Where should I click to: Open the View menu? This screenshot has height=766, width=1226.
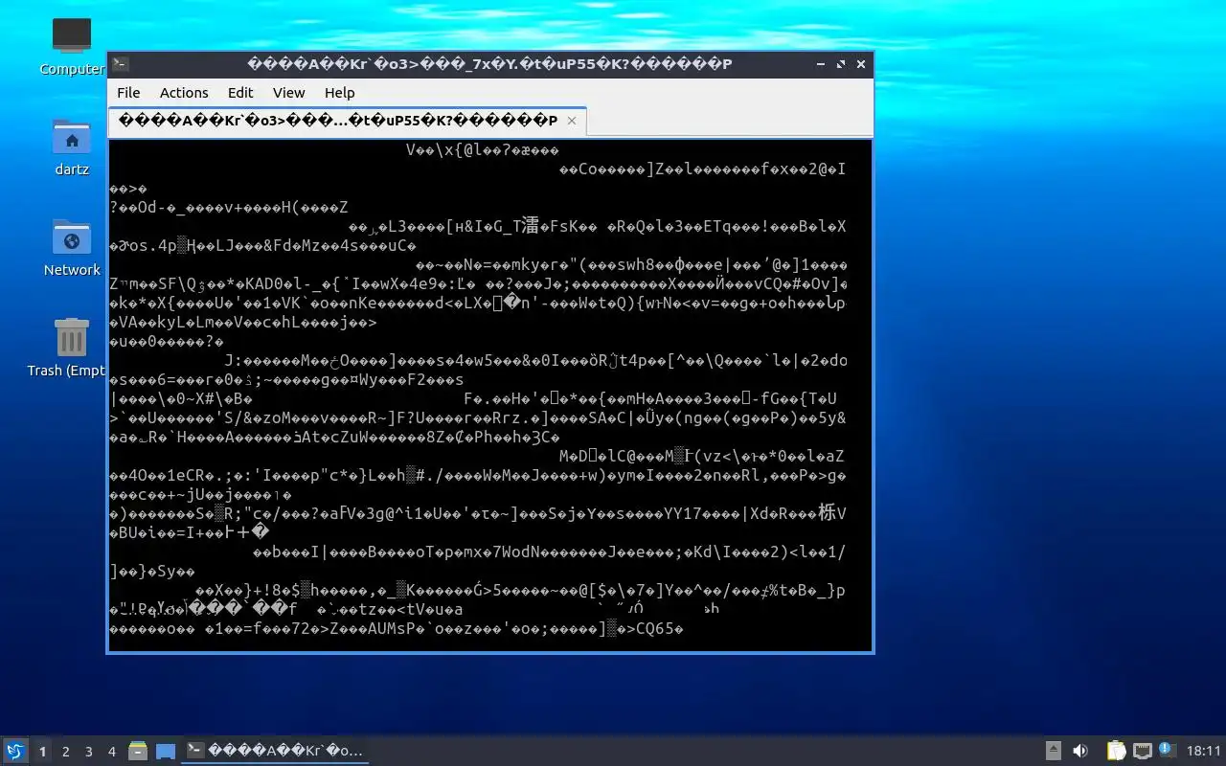coord(288,93)
